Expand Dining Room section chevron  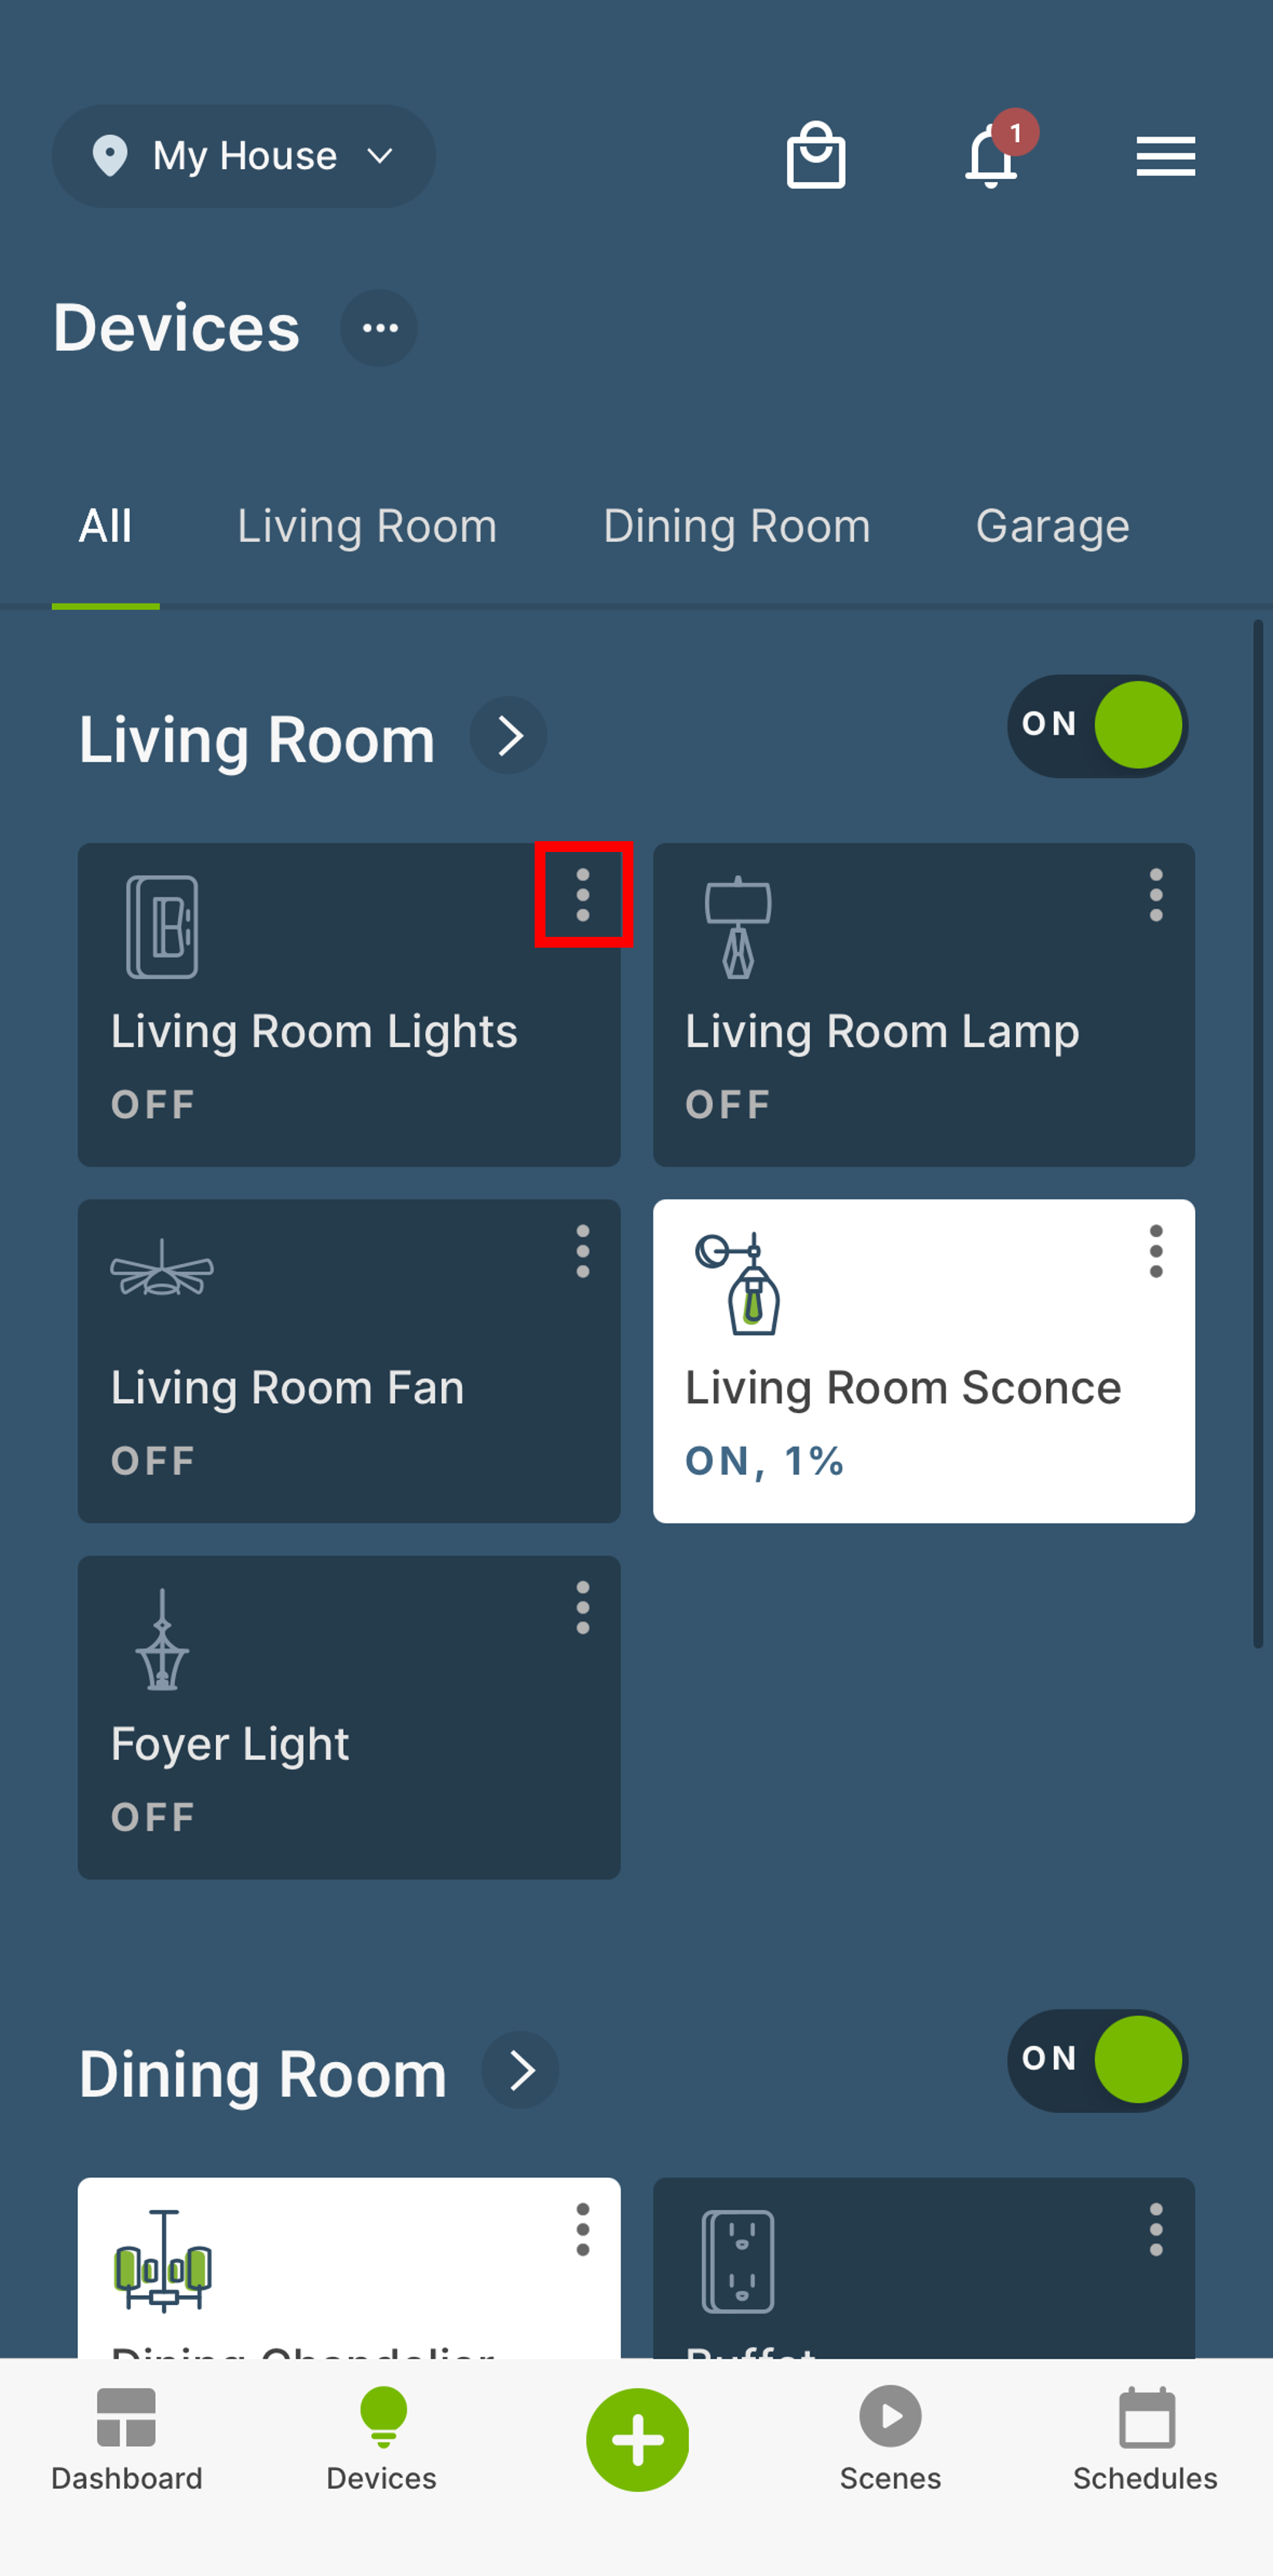pyautogui.click(x=520, y=2070)
